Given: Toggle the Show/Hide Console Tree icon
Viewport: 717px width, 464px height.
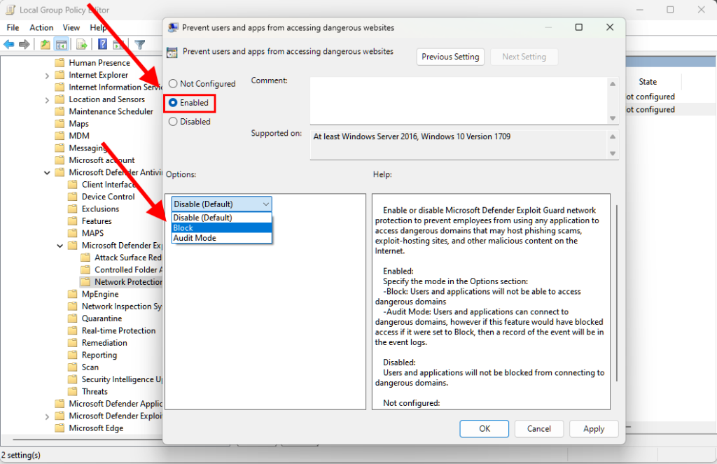Looking at the screenshot, I should [x=62, y=44].
